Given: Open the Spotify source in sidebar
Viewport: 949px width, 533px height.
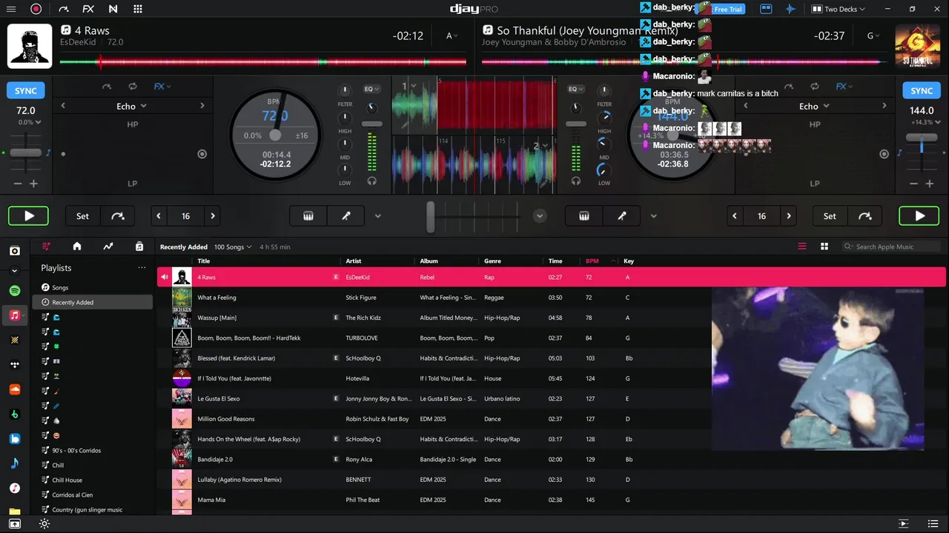Looking at the screenshot, I should 15,291.
